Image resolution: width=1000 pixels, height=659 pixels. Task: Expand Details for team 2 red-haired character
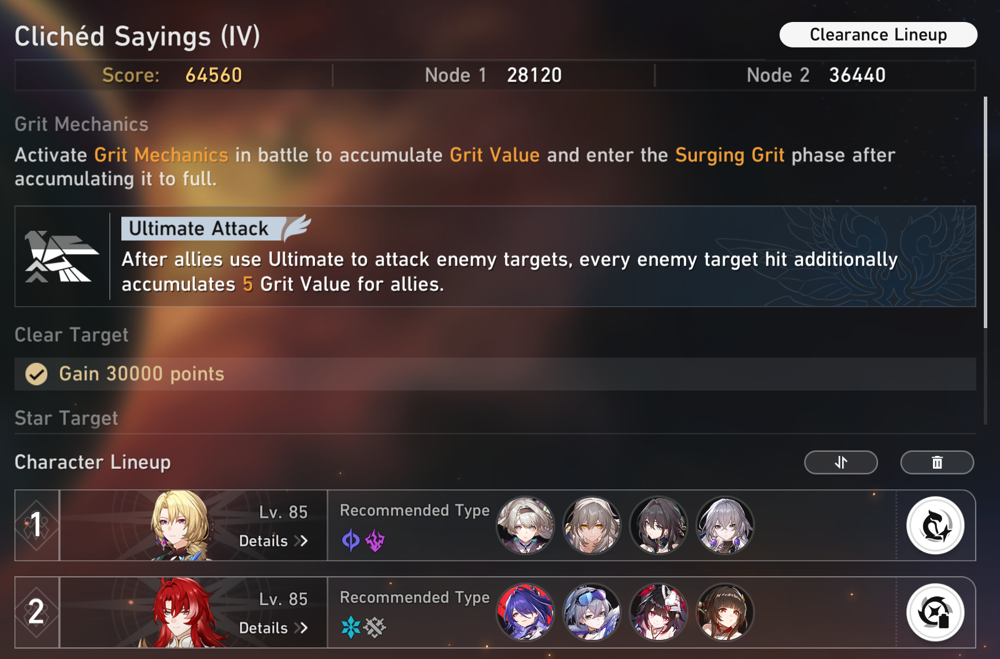[x=273, y=628]
